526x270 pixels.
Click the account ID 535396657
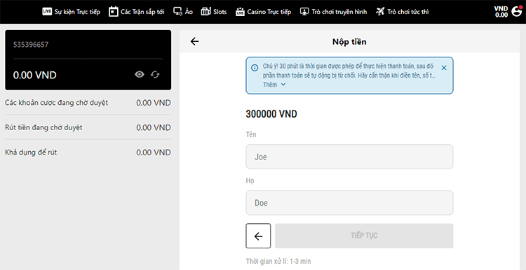click(31, 45)
